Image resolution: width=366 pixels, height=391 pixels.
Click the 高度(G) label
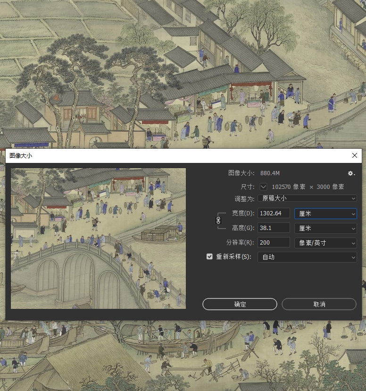(x=243, y=228)
